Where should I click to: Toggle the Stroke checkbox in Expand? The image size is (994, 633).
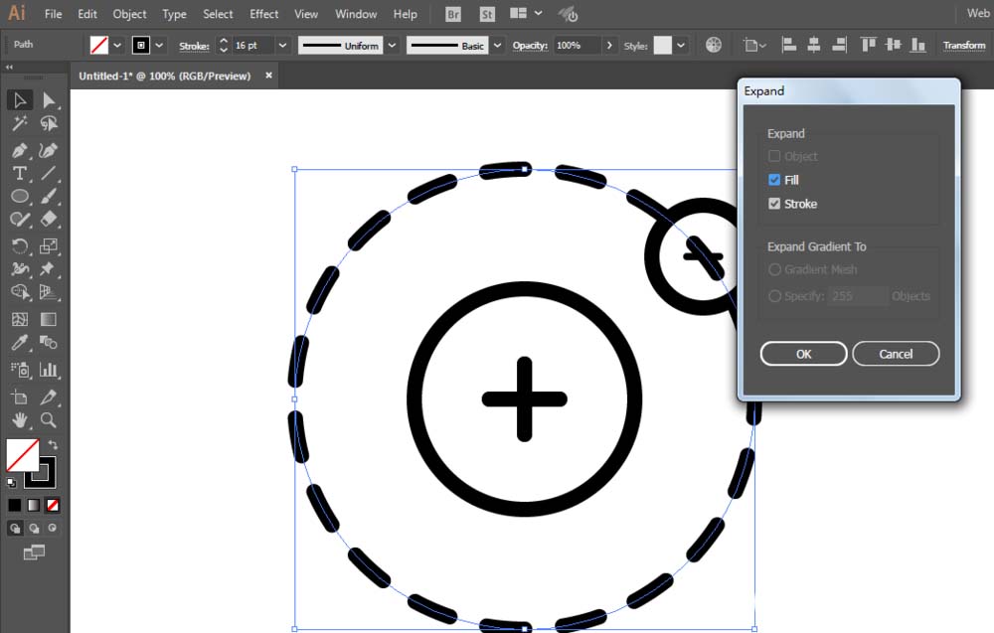(774, 204)
